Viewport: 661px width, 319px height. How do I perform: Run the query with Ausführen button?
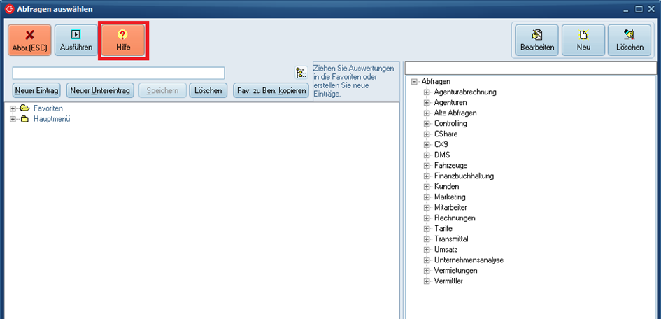point(76,41)
